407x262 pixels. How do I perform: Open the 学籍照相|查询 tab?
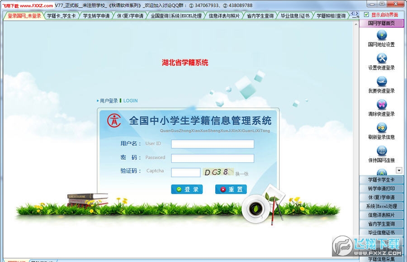pyautogui.click(x=331, y=16)
